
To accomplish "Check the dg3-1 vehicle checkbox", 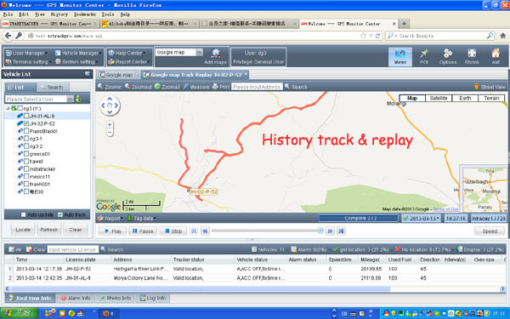I will click(26, 139).
